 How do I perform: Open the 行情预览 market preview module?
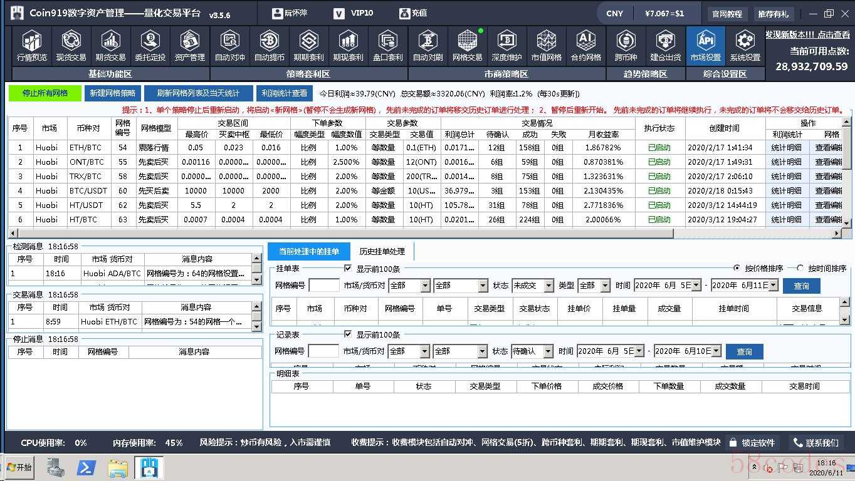click(32, 46)
